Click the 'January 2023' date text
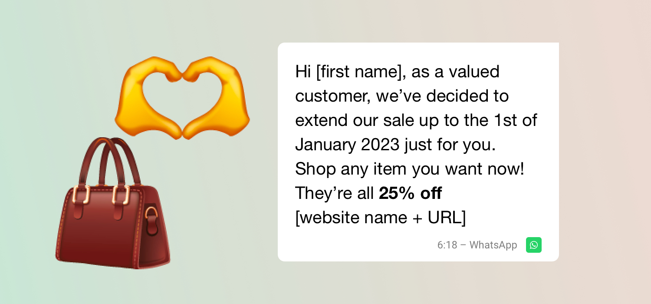 tap(347, 145)
